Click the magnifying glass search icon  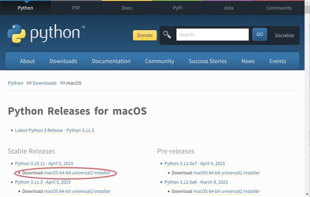click(167, 35)
